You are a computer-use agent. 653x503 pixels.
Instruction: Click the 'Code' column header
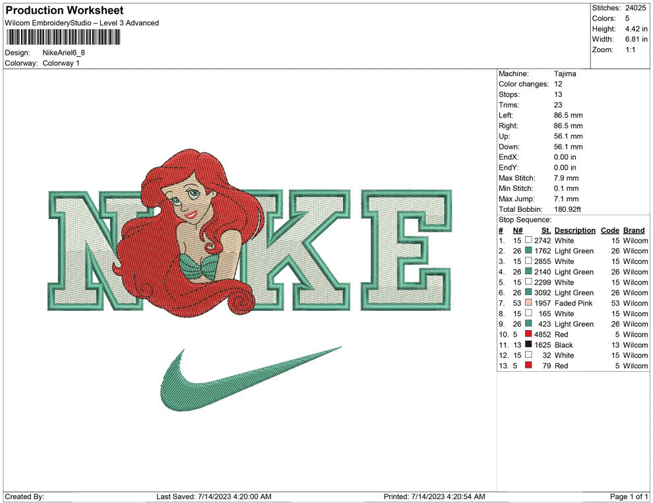(610, 230)
